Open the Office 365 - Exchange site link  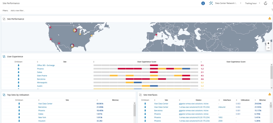[46, 65]
